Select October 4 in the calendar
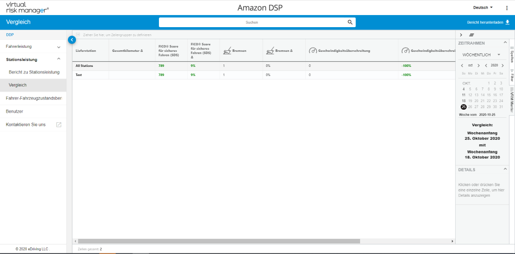The image size is (515, 254). click(463, 89)
